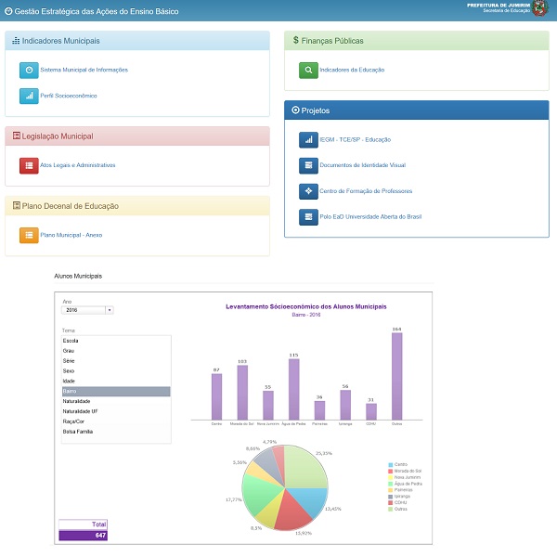This screenshot has width=557, height=557.
Task: Open the Ano 2016 dropdown
Action: click(x=87, y=310)
